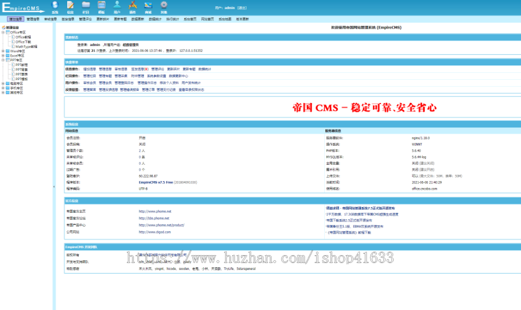Collapse the Office专区 tree node
The height and width of the screenshot is (310, 521).
tap(3, 32)
